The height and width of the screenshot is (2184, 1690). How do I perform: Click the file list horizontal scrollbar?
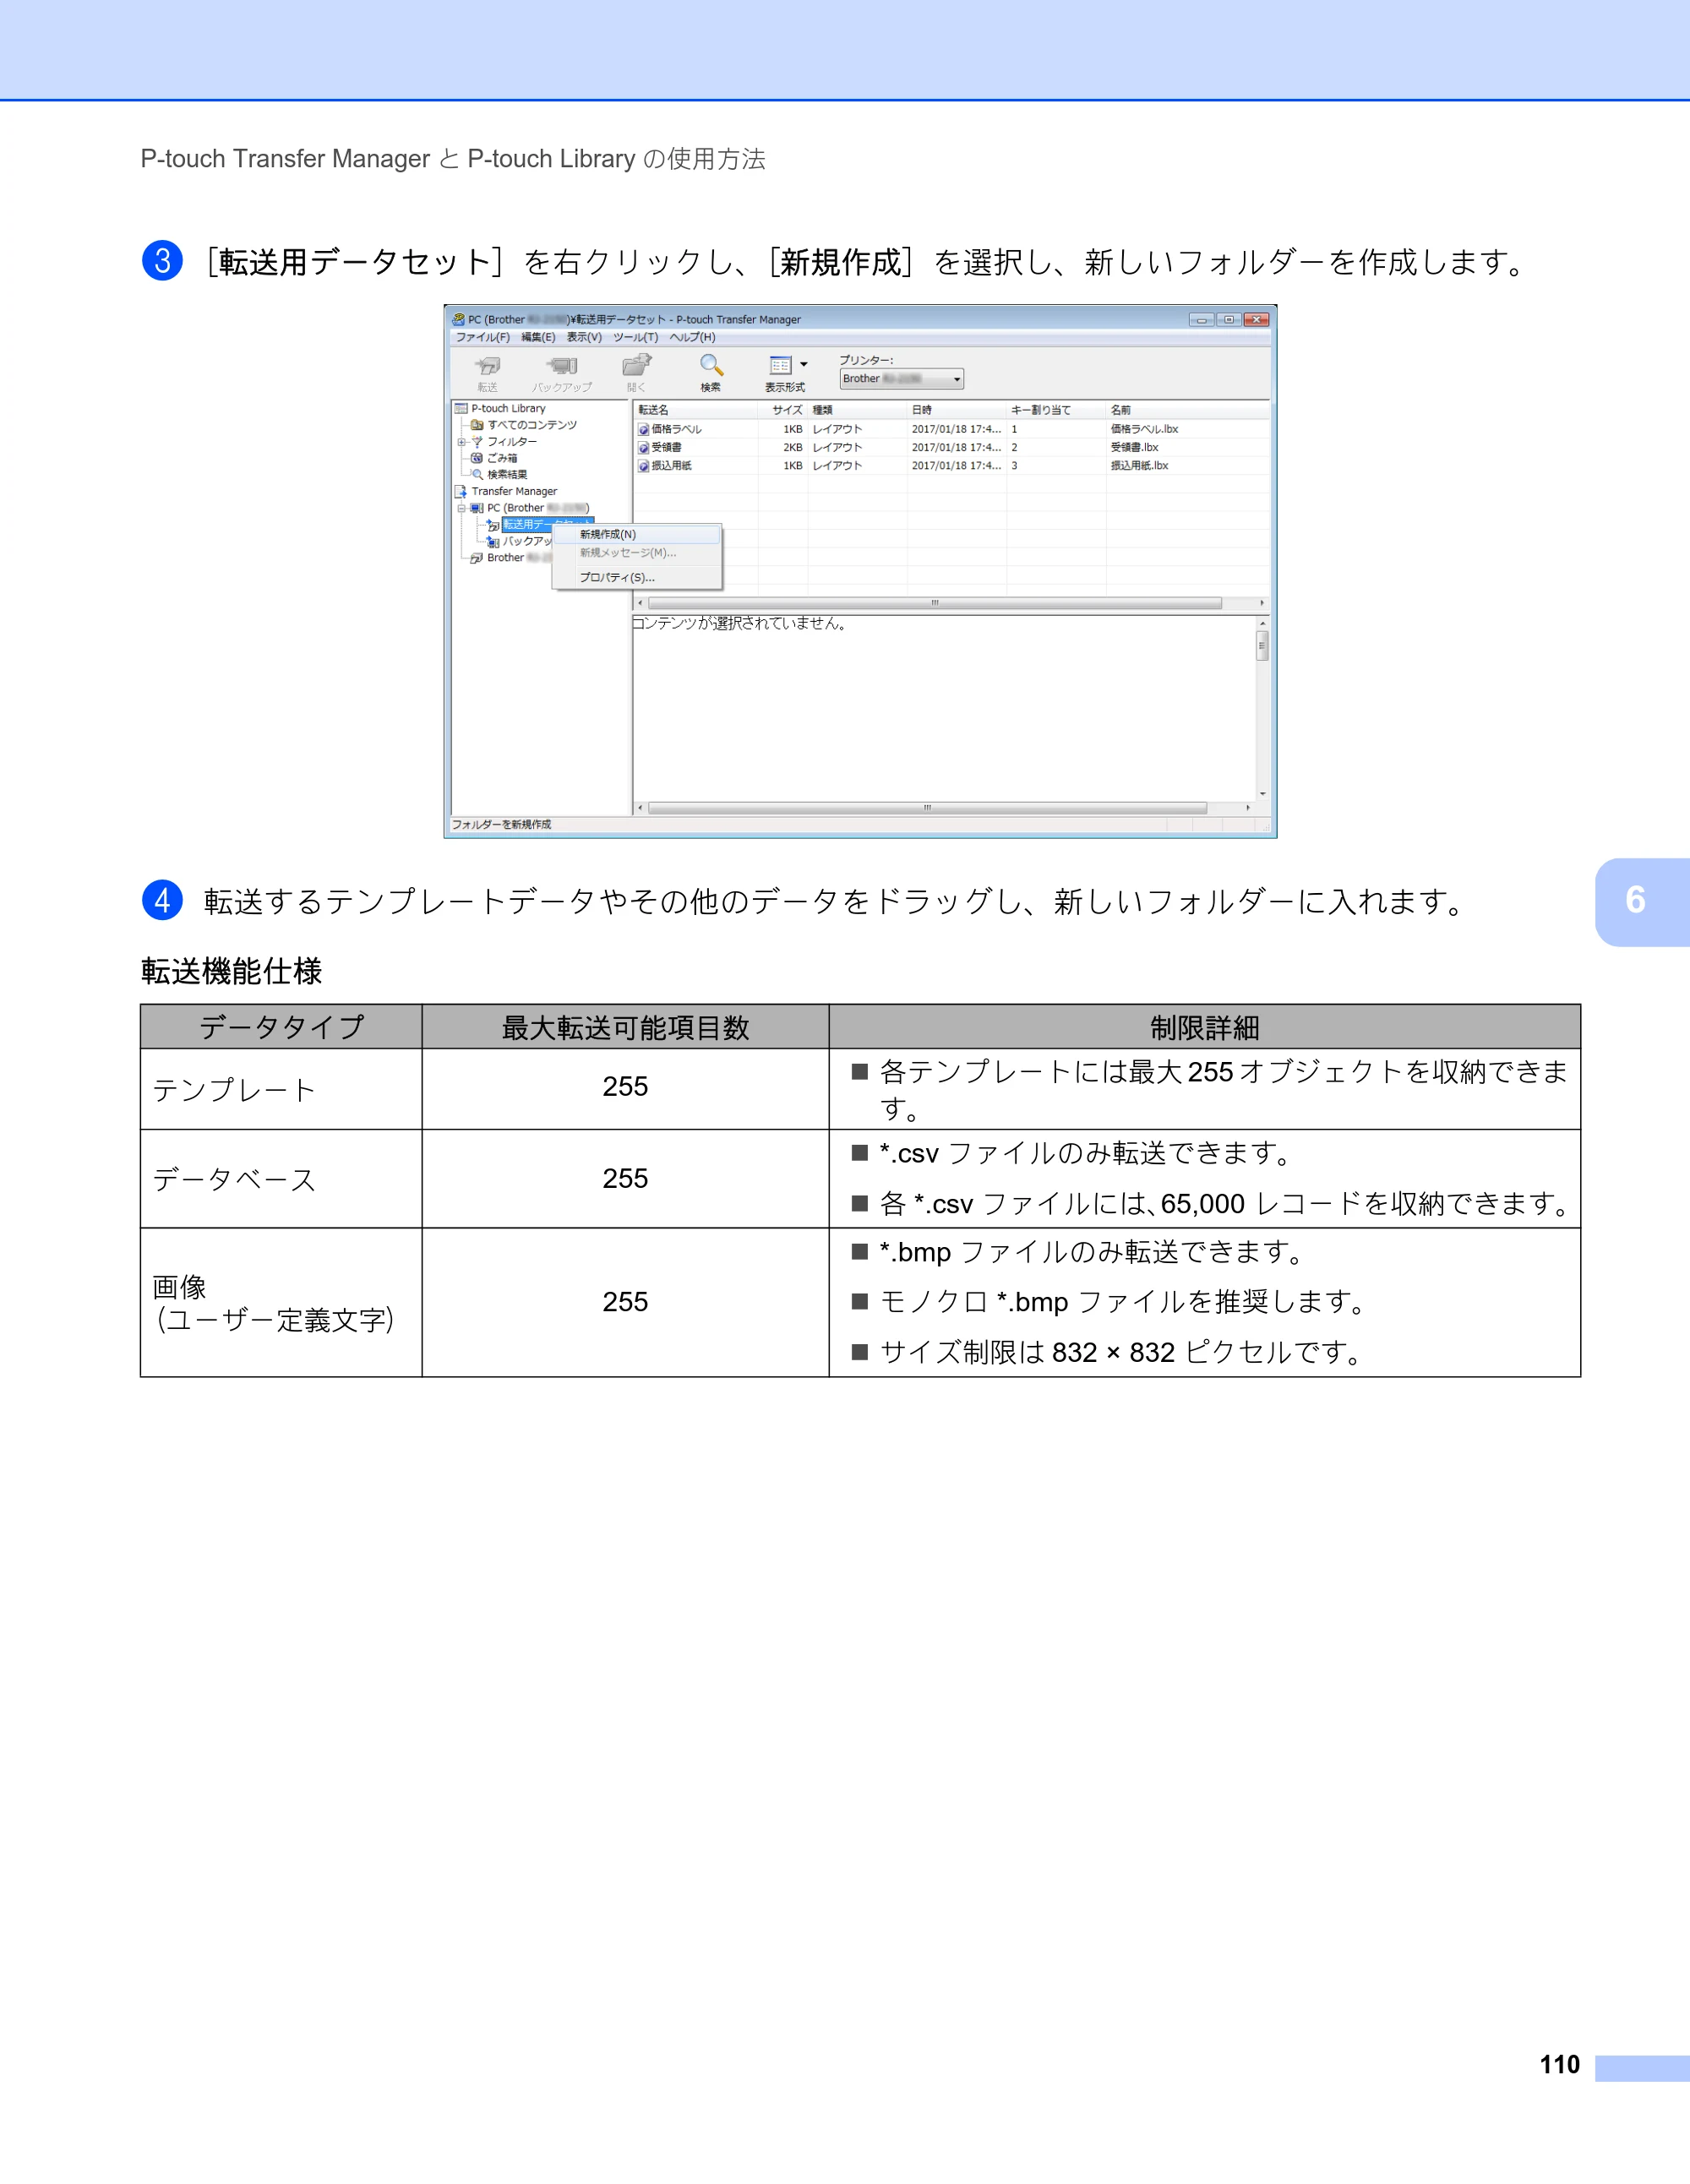pos(951,604)
